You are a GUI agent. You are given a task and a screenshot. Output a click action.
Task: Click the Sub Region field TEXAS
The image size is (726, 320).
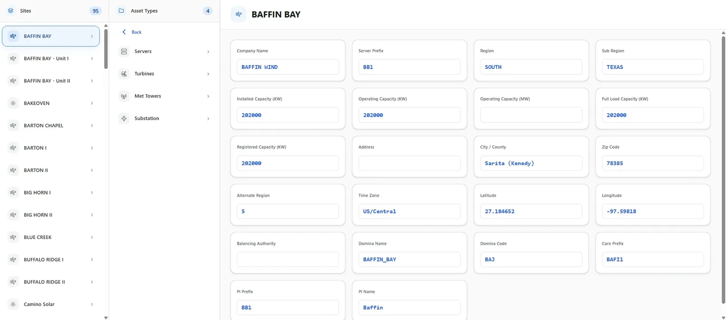coord(652,67)
